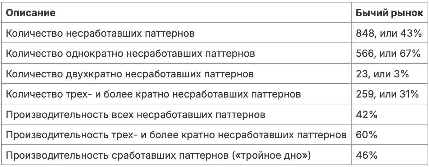Click the 46% value cell
Image resolution: width=429 pixels, height=167 pixels.
point(389,155)
